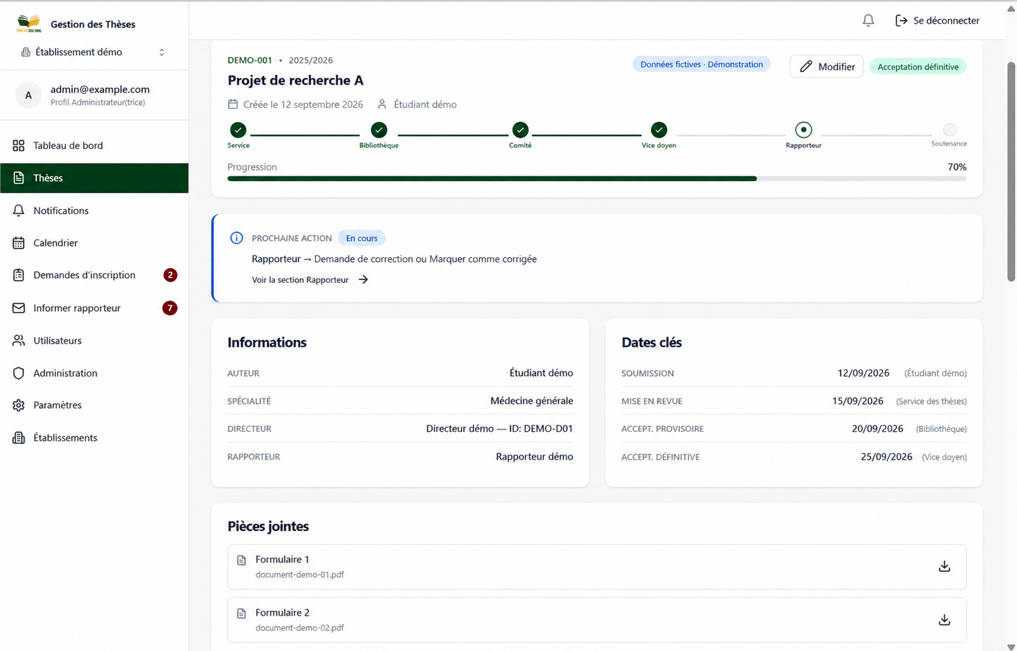Viewport: 1017px width, 651px height.
Task: Click the Médecine générale specialty value
Action: [x=532, y=401]
